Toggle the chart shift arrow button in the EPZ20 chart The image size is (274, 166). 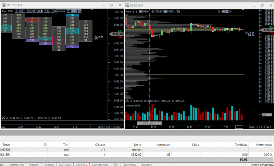[223, 12]
